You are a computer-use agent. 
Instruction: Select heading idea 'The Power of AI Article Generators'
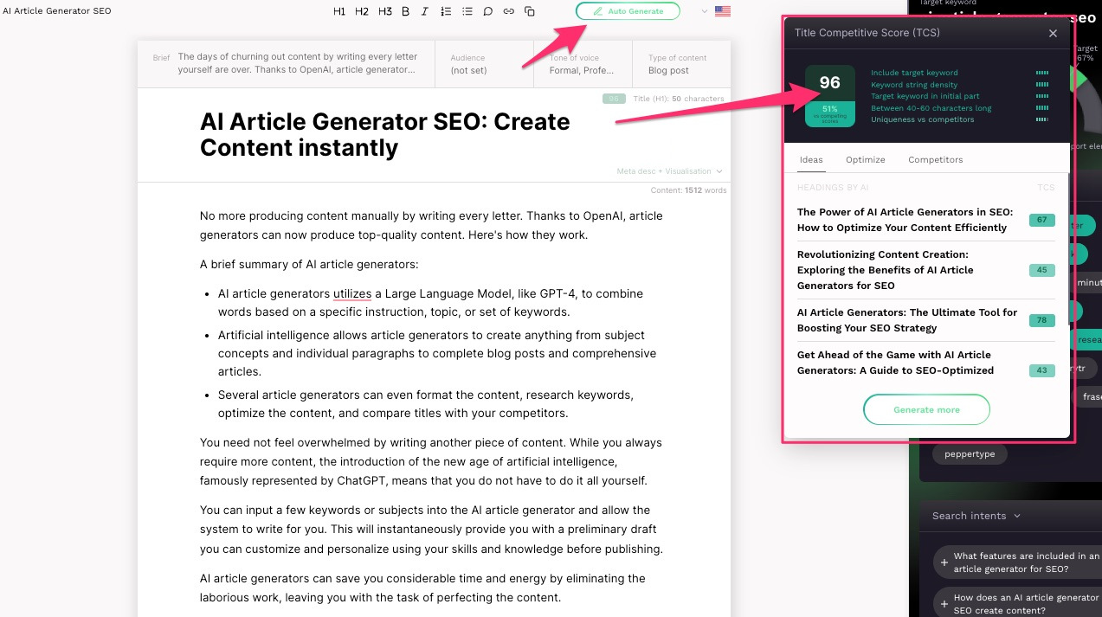tap(905, 220)
